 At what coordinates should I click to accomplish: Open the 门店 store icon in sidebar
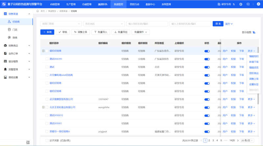coord(9,30)
